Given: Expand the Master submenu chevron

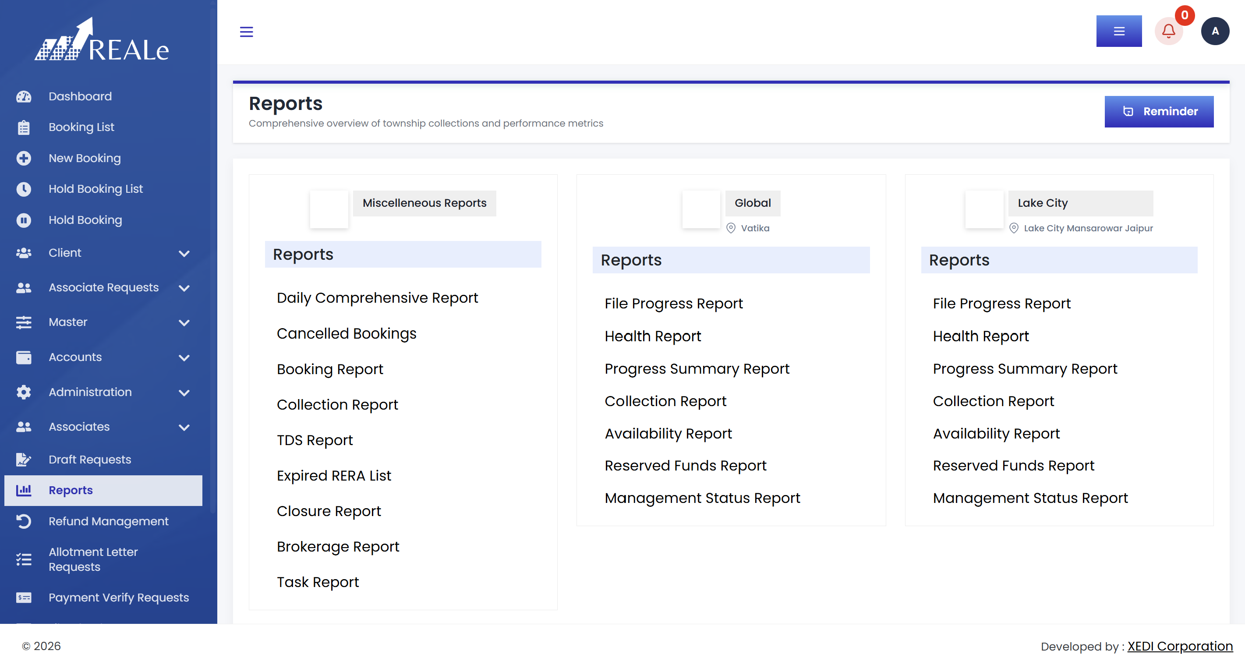Looking at the screenshot, I should (184, 323).
